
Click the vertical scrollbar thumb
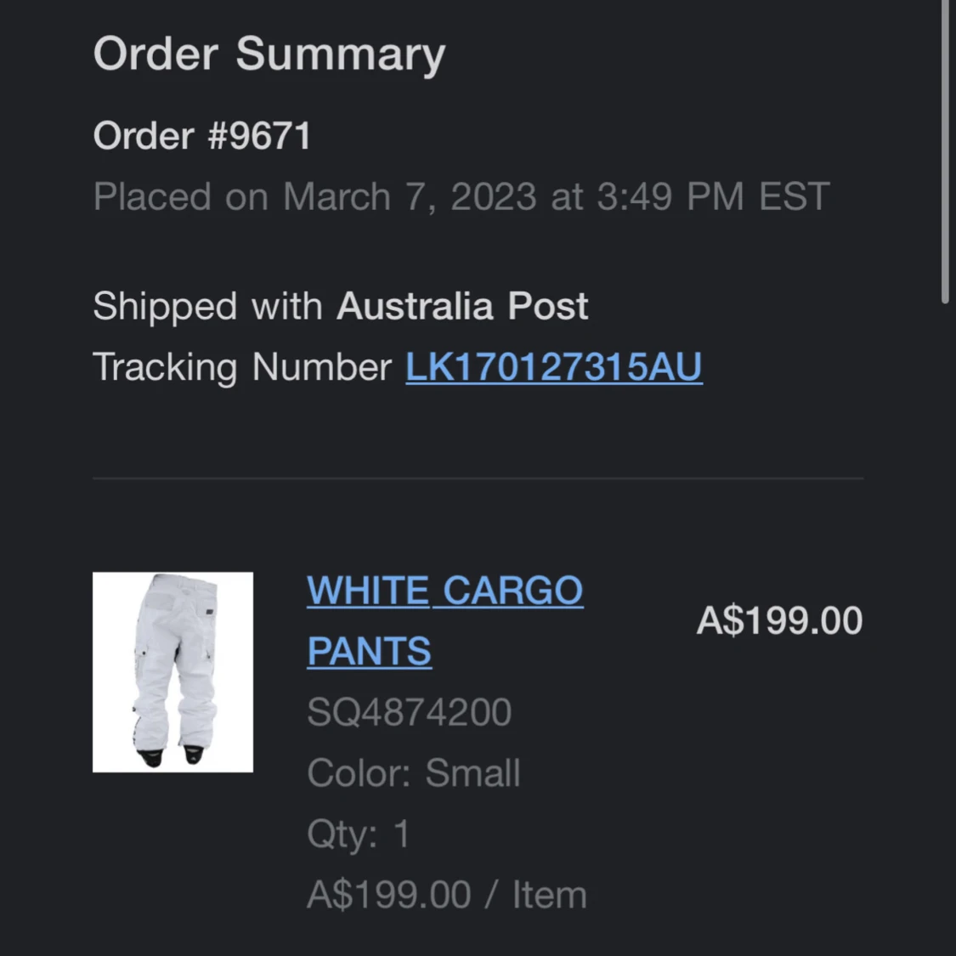click(x=945, y=151)
